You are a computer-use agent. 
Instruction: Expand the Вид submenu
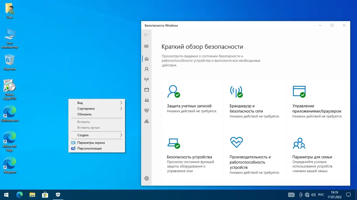(97, 103)
